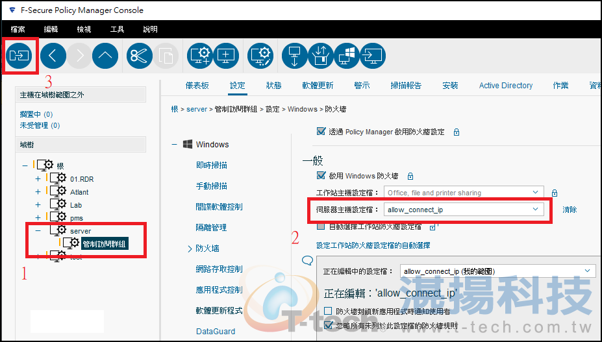The height and width of the screenshot is (342, 602).
Task: Select the 管制訪問群組 tree item
Action: tap(104, 244)
